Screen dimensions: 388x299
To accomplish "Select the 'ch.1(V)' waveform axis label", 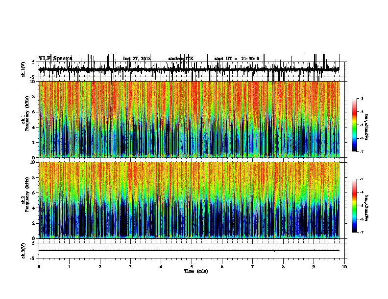I will click(x=24, y=69).
